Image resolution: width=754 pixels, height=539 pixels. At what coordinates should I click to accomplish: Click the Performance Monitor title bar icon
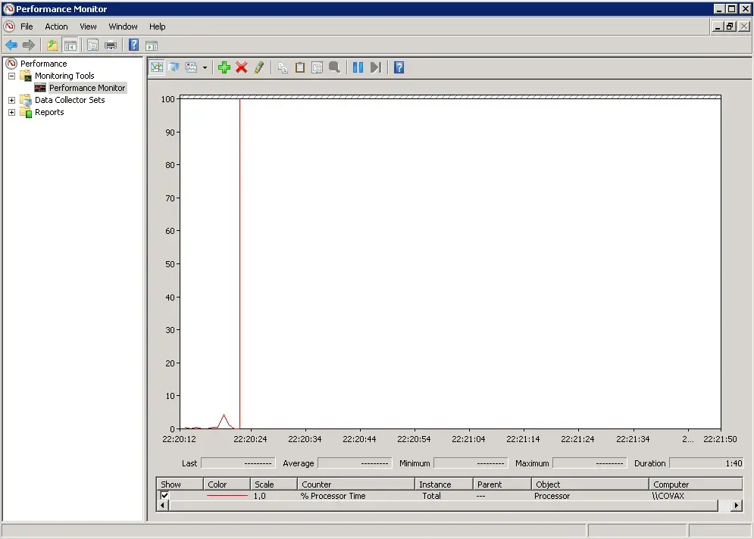pyautogui.click(x=8, y=8)
